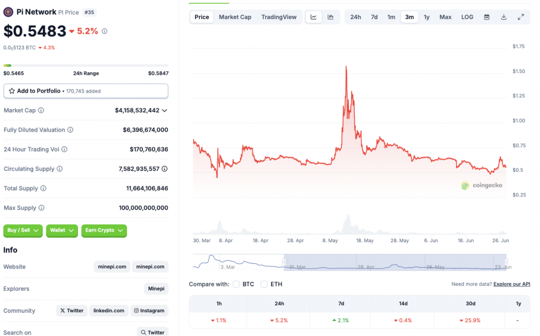This screenshot has height=336, width=540.
Task: Click the X Twitter community button
Action: pyautogui.click(x=72, y=311)
